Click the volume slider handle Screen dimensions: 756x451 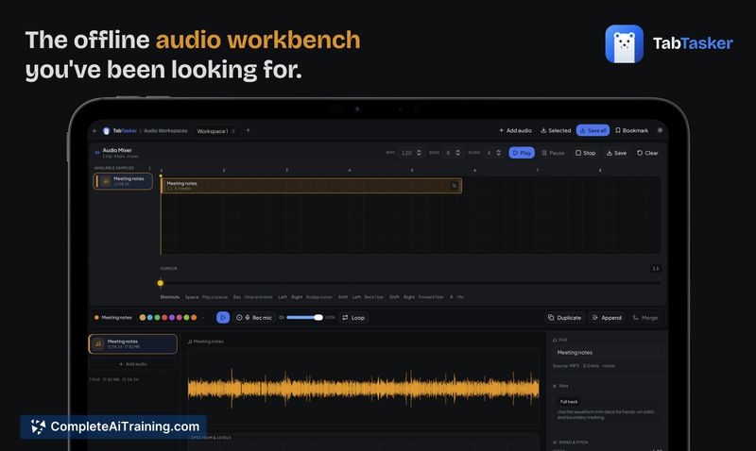click(318, 317)
